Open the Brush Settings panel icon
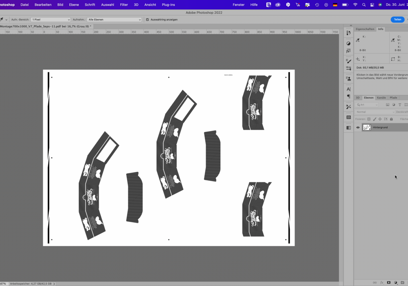 coord(348,61)
